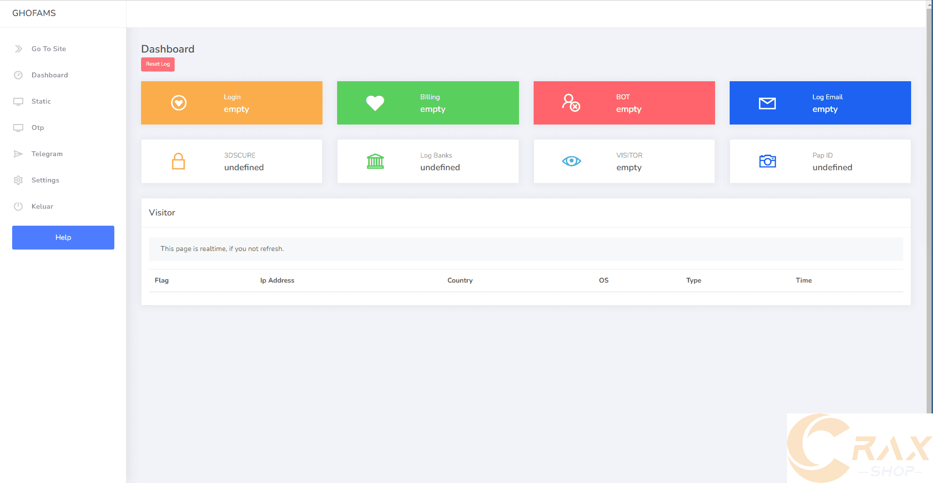Click the BOT label on red card
The image size is (933, 483).
pyautogui.click(x=623, y=97)
